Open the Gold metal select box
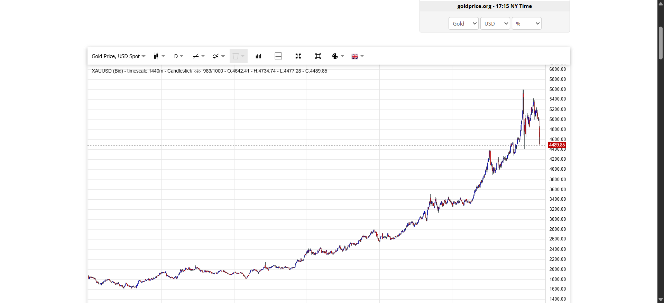This screenshot has height=303, width=664. 463,23
